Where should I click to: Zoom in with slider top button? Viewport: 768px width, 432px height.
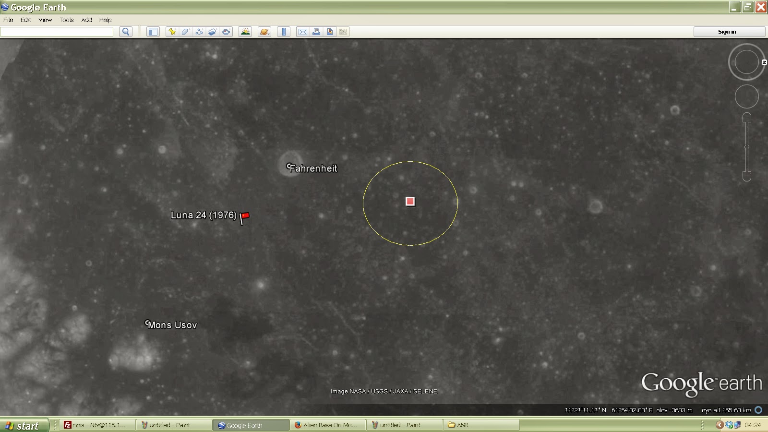point(747,118)
